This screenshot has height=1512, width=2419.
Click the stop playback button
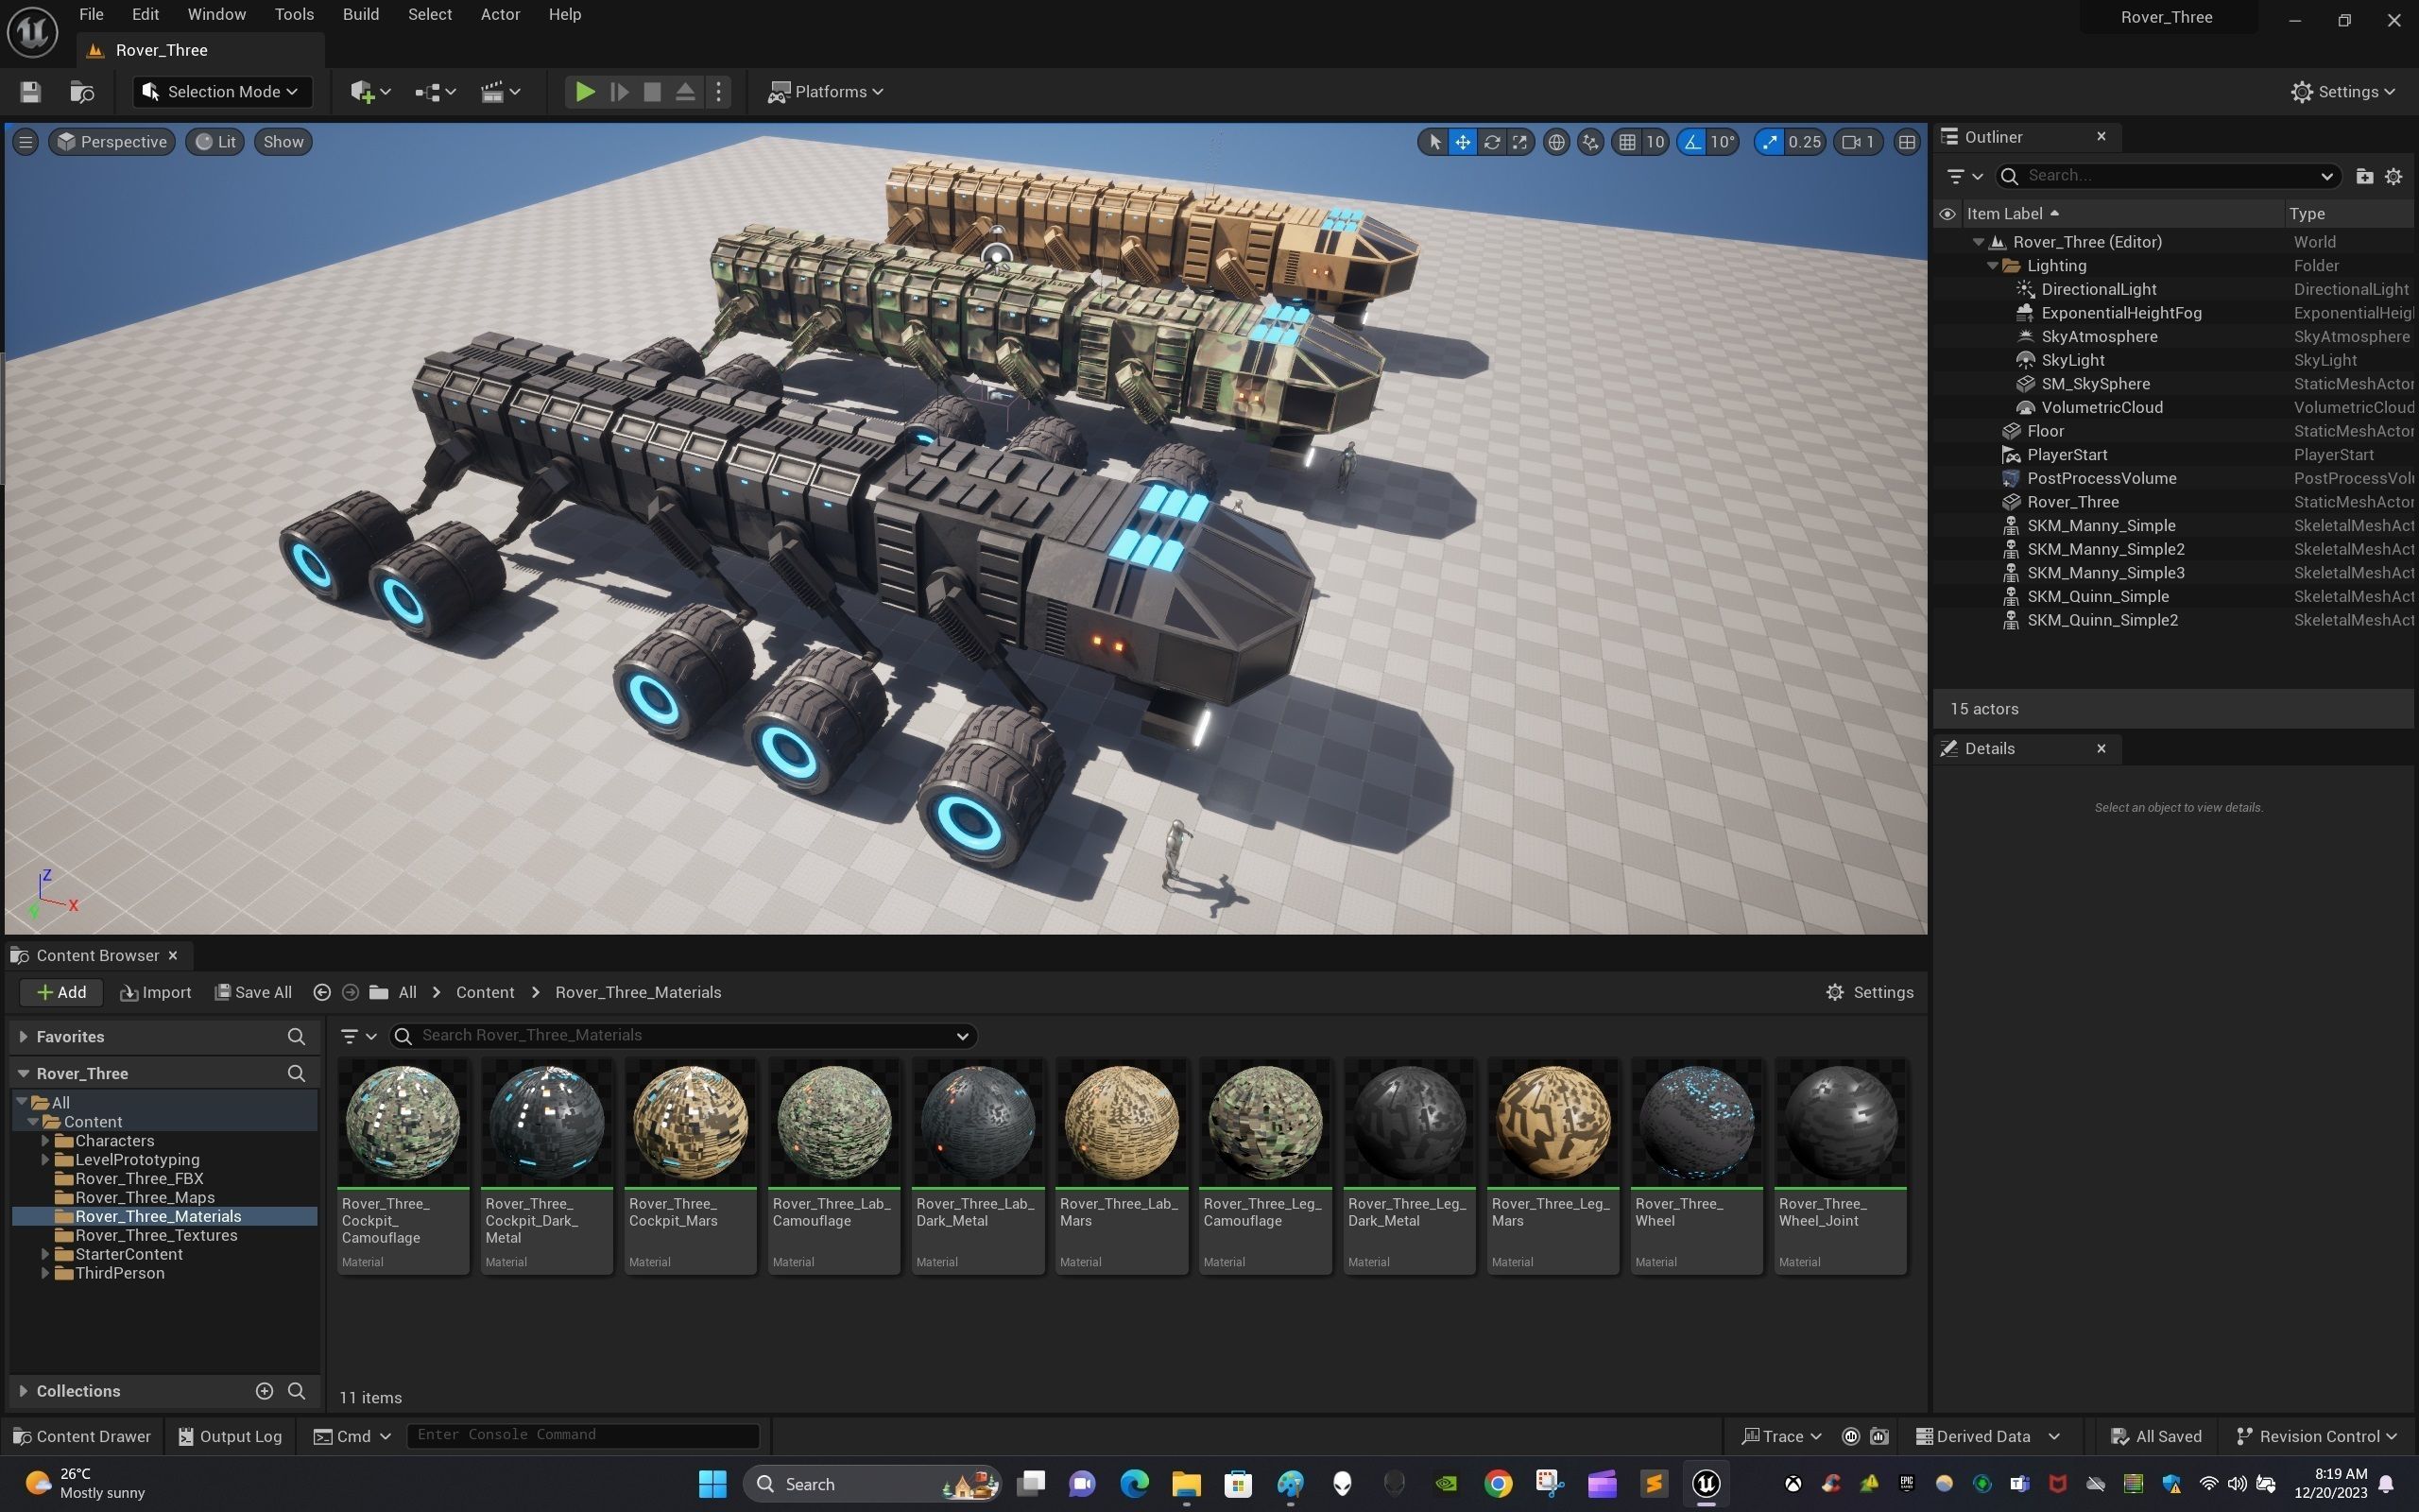click(652, 92)
